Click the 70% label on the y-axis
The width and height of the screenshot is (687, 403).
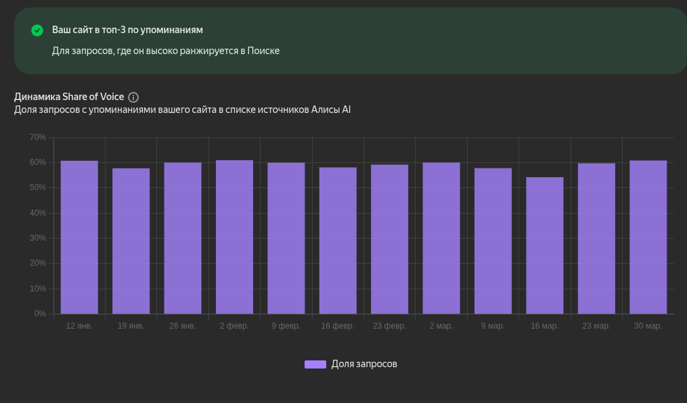(x=38, y=137)
